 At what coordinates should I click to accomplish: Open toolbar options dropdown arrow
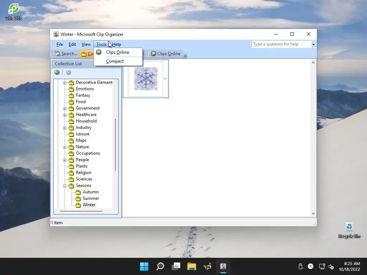[x=185, y=56]
